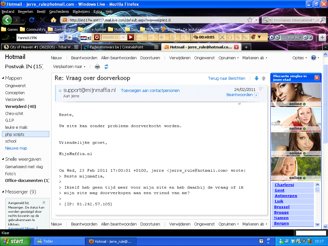Open the Office-documenten (1) quick view
328x246 pixels.
(27, 180)
